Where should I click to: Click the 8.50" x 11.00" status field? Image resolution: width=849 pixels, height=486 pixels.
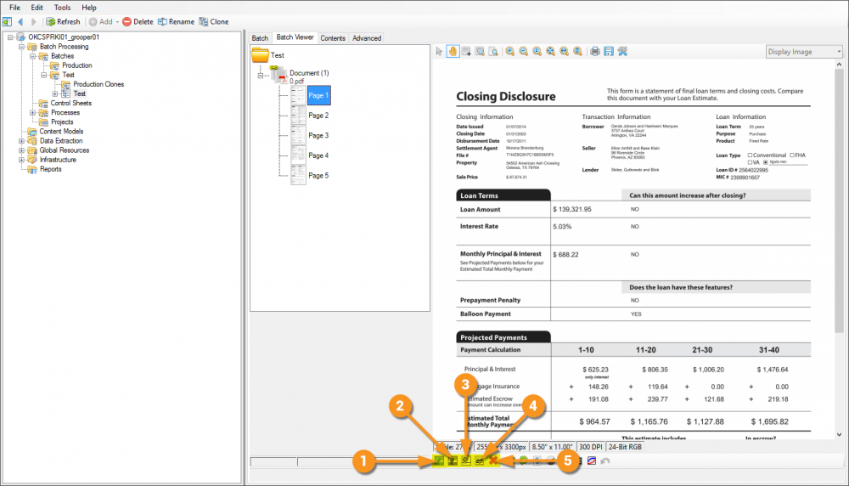[x=552, y=447]
